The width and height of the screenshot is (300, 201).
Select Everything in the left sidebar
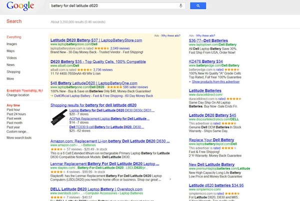pos(14,37)
